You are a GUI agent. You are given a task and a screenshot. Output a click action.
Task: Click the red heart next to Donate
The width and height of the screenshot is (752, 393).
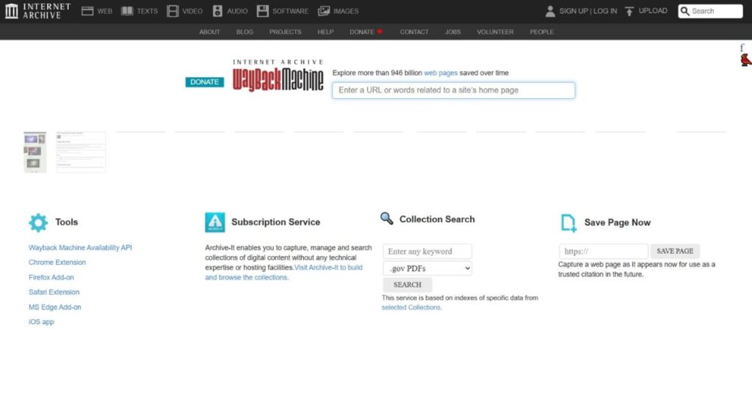click(x=380, y=32)
